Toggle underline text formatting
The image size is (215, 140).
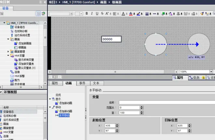pyautogui.click(x=97, y=14)
